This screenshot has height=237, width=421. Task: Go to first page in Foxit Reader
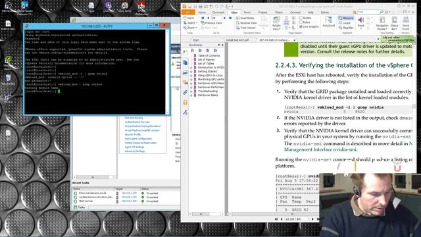click(x=203, y=18)
